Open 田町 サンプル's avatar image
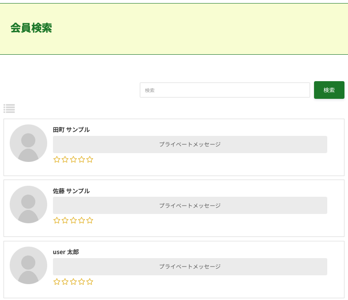This screenshot has height=300, width=348. tap(28, 143)
